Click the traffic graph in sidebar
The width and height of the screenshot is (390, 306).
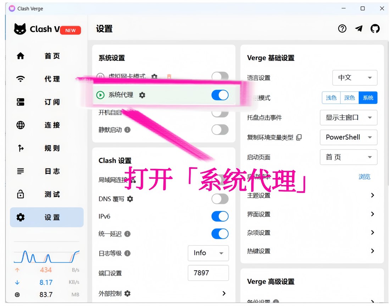click(46, 256)
